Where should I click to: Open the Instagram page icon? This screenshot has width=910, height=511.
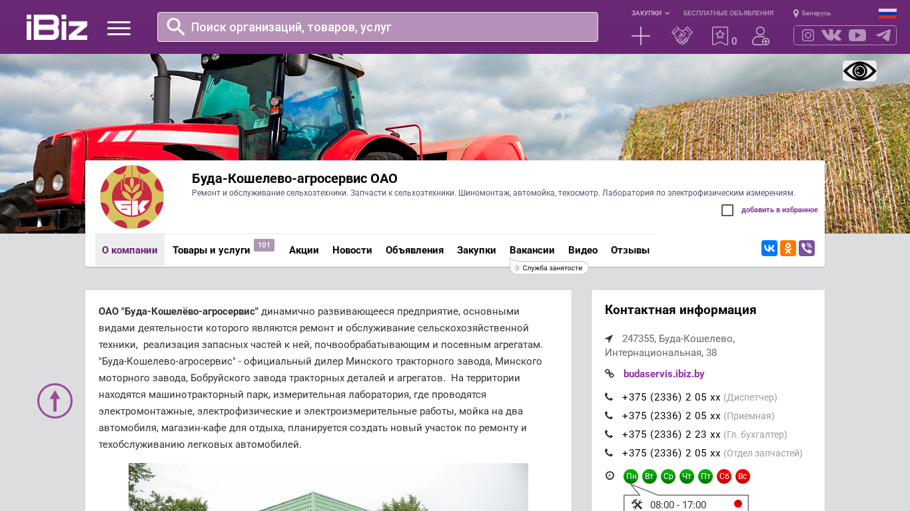(808, 35)
